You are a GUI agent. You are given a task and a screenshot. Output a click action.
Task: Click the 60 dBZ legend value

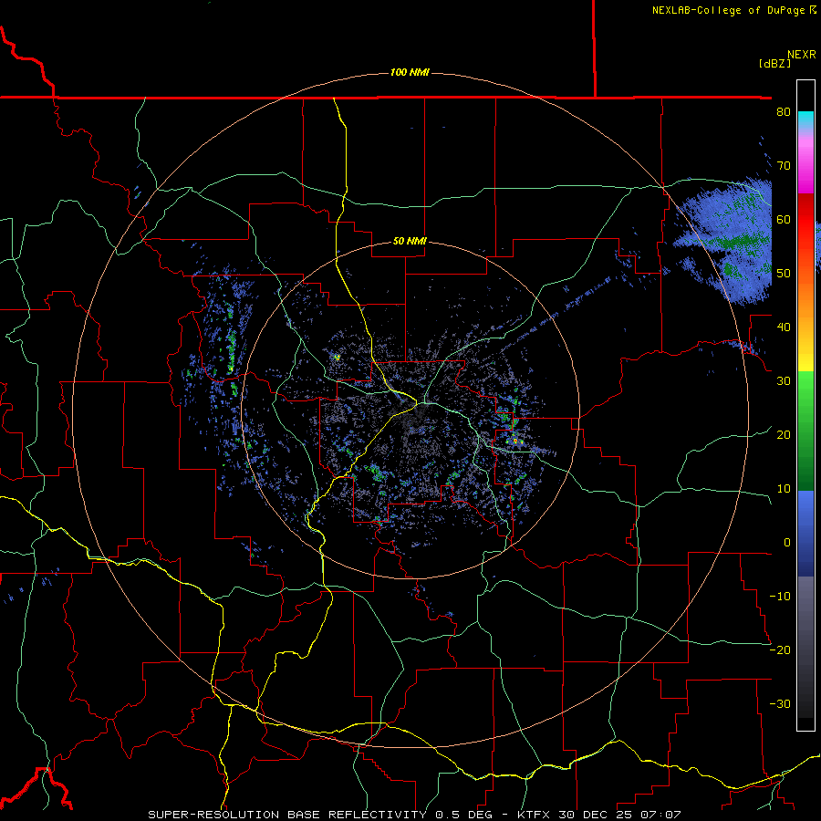(x=784, y=219)
